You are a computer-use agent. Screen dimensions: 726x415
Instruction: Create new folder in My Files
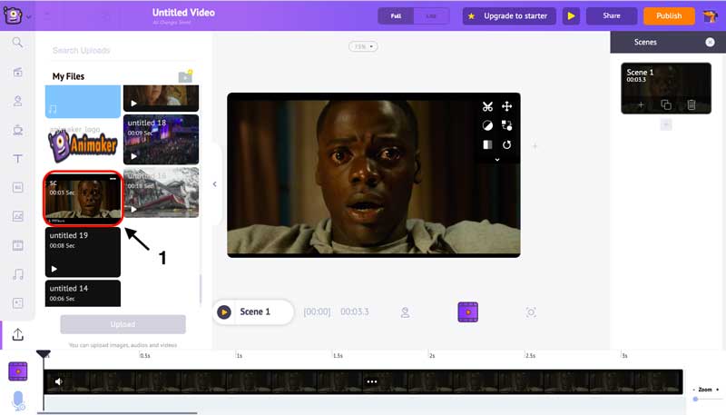pos(186,76)
